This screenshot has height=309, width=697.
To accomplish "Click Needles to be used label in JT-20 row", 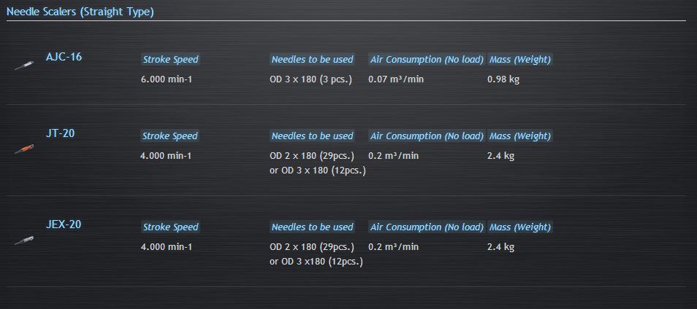I will (x=312, y=136).
